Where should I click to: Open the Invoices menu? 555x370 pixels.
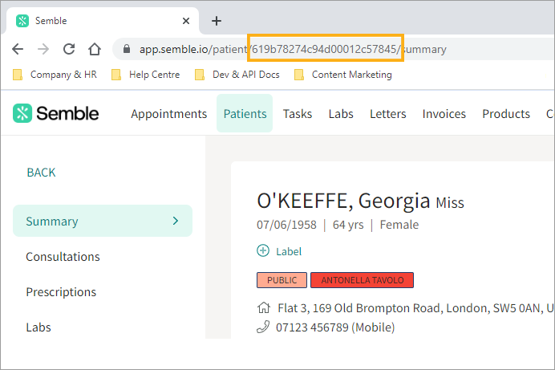click(444, 114)
